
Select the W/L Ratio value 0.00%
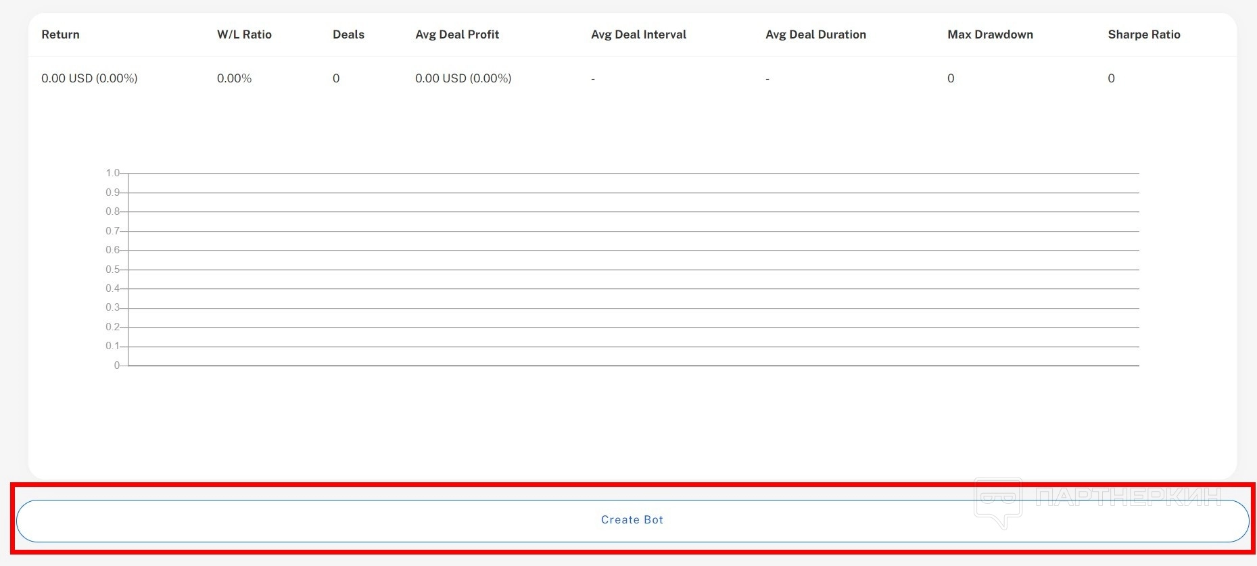(x=234, y=78)
